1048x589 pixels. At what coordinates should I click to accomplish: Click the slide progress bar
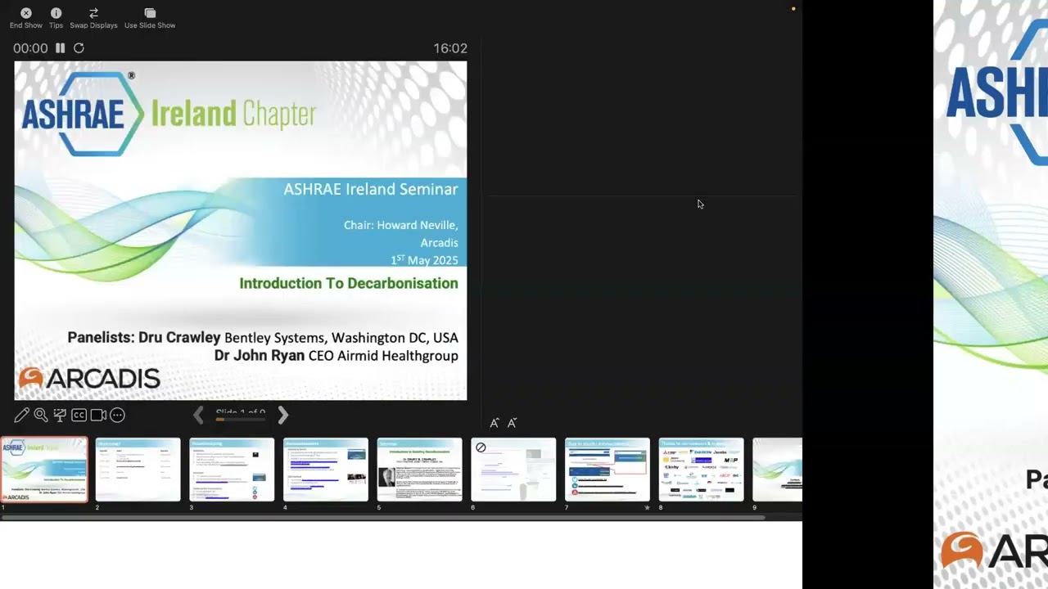241,420
